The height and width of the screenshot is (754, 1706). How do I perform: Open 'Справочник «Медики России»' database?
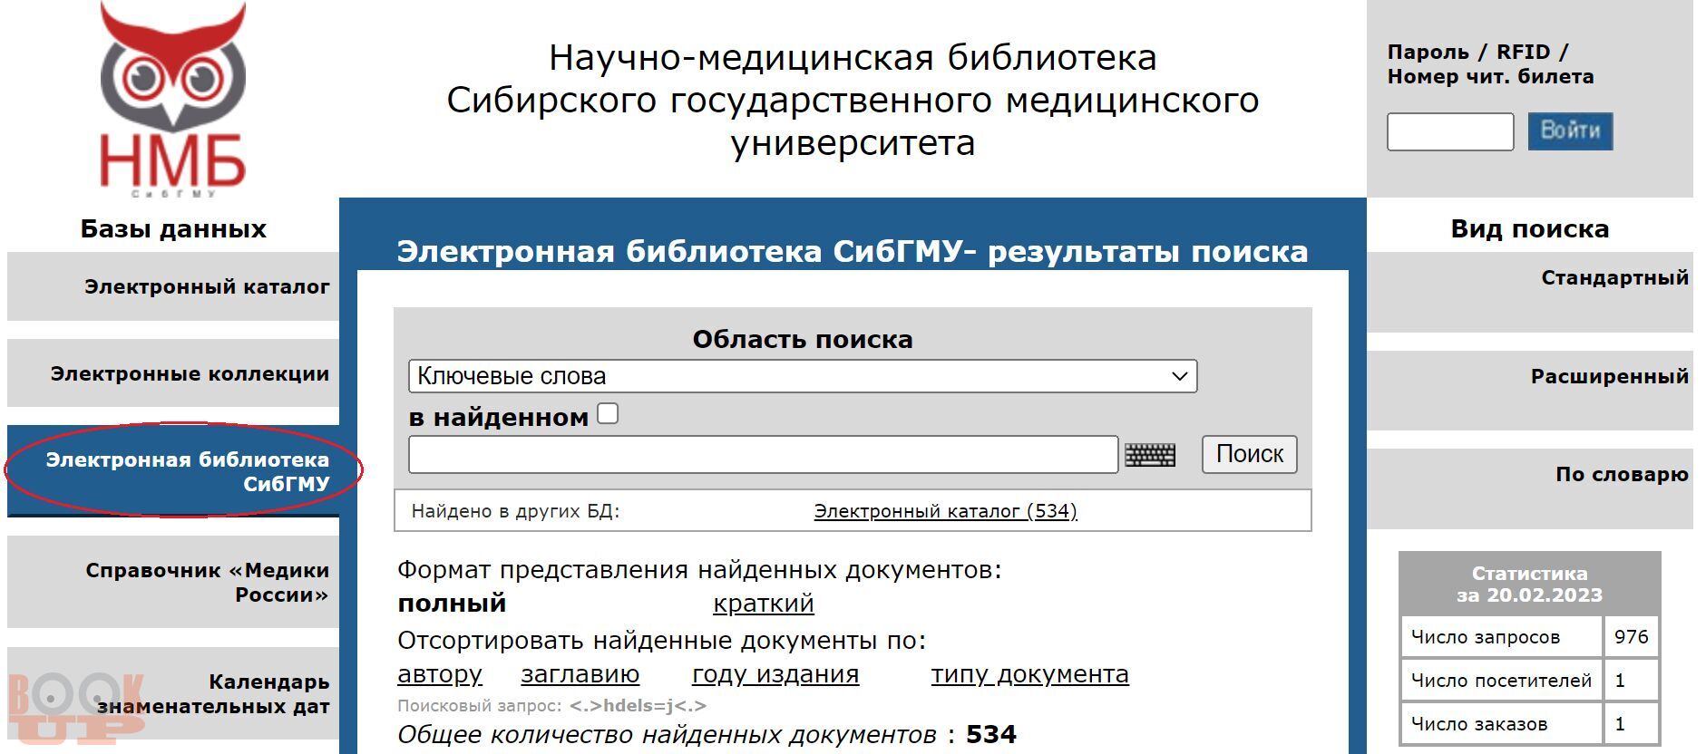click(x=207, y=583)
